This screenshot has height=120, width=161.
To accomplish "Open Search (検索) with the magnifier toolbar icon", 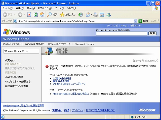I will pyautogui.click(x=52, y=15).
